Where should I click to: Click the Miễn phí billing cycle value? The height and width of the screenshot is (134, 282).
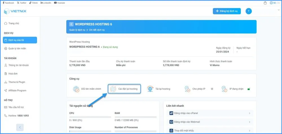click(121, 65)
